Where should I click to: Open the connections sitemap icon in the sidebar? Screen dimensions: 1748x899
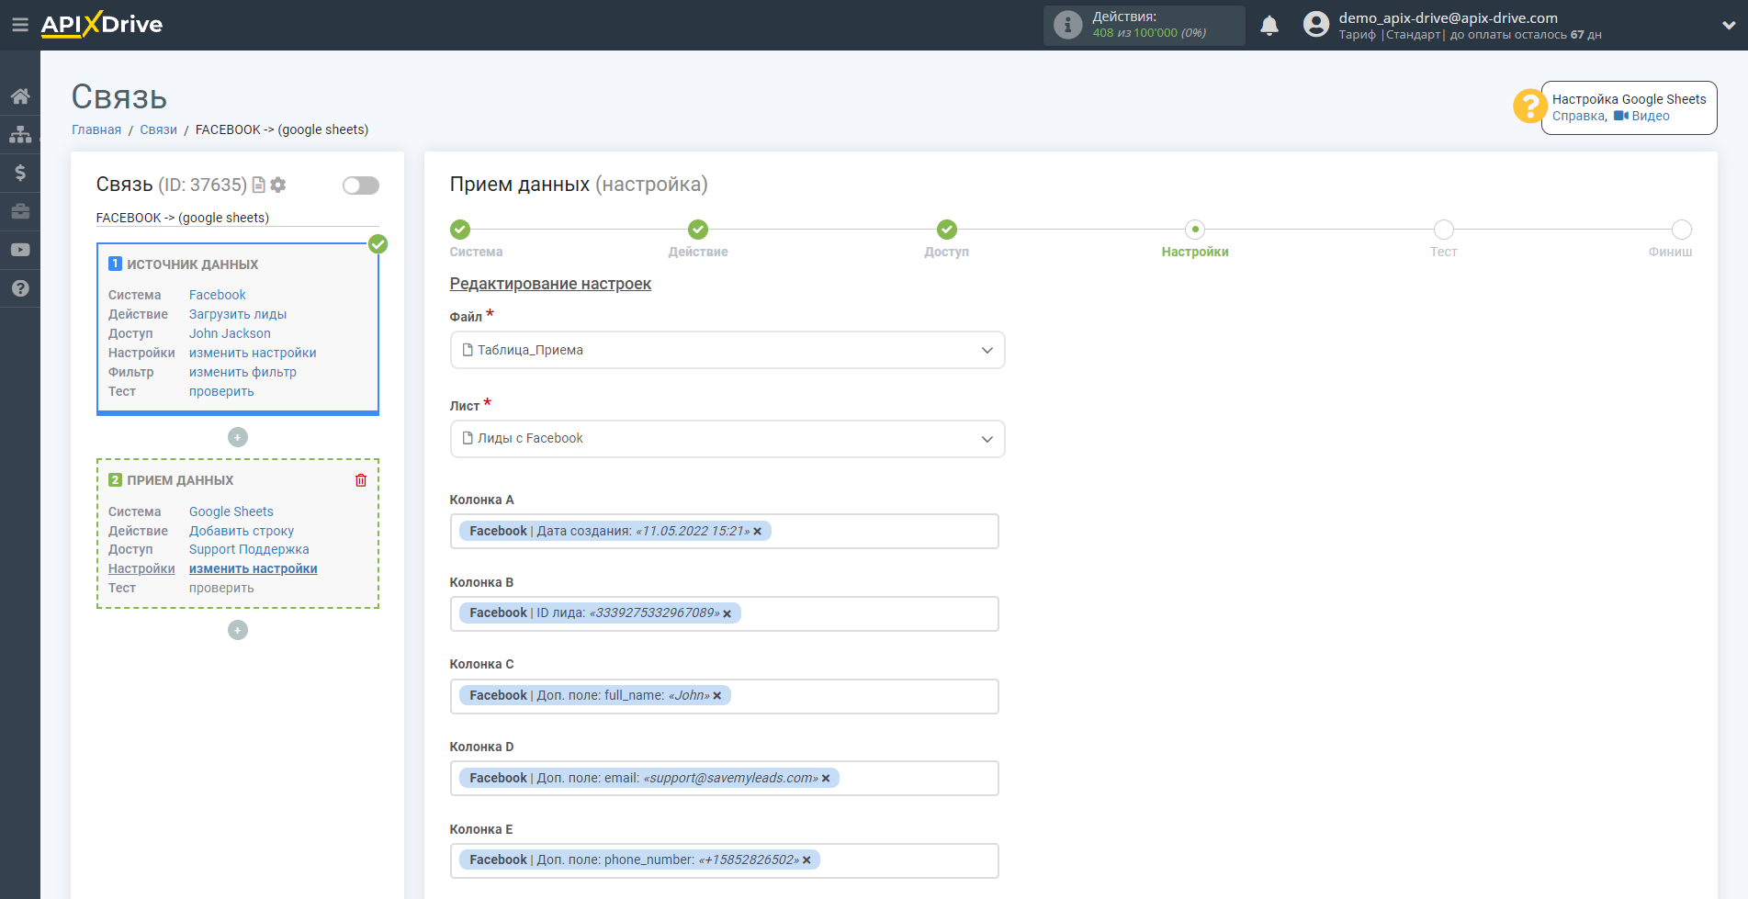click(20, 134)
